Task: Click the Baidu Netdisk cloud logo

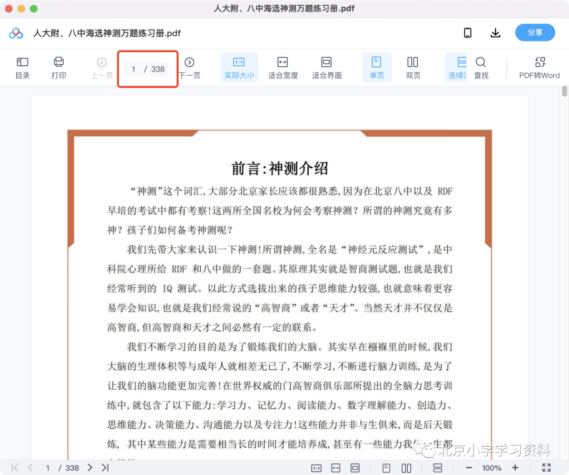Action: pos(16,33)
